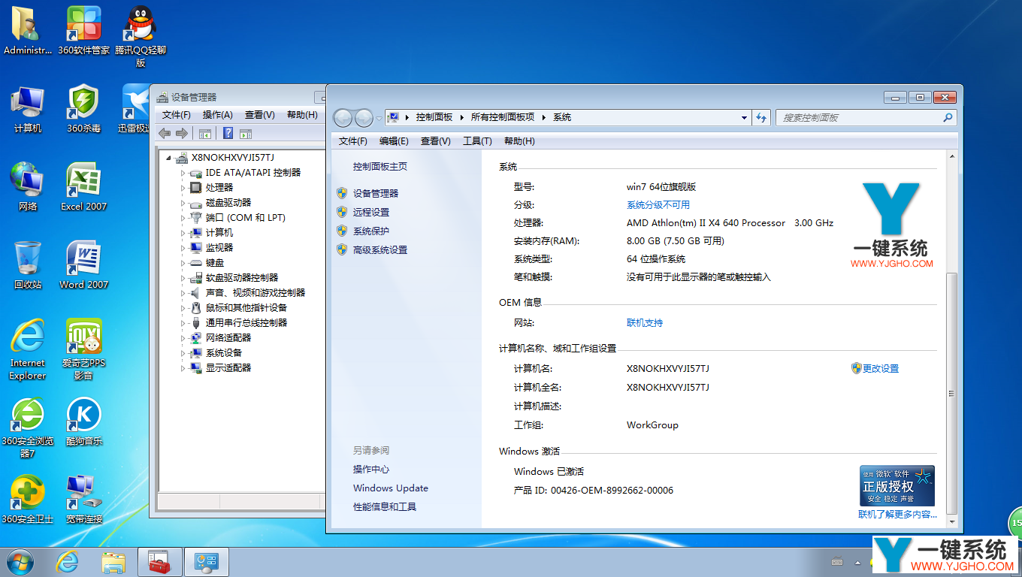Viewport: 1022px width, 577px height.
Task: Launch 爱奇艺PPS影音 shortcut
Action: 83,349
